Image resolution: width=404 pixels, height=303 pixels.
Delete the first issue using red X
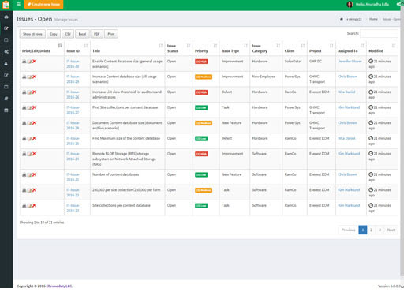coord(34,62)
